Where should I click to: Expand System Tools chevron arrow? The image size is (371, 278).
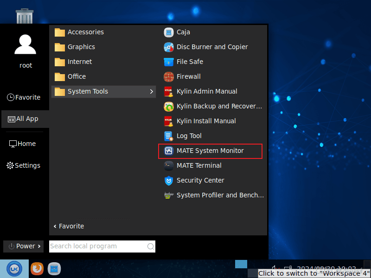point(152,91)
